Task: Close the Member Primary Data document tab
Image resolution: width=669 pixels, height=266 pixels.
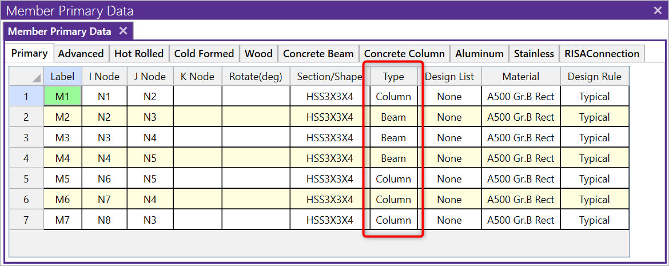Action: 123,31
